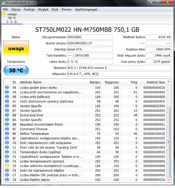Click the blue status dot for attribute 0C
The height and width of the screenshot is (188, 175).
(x=7, y=101)
